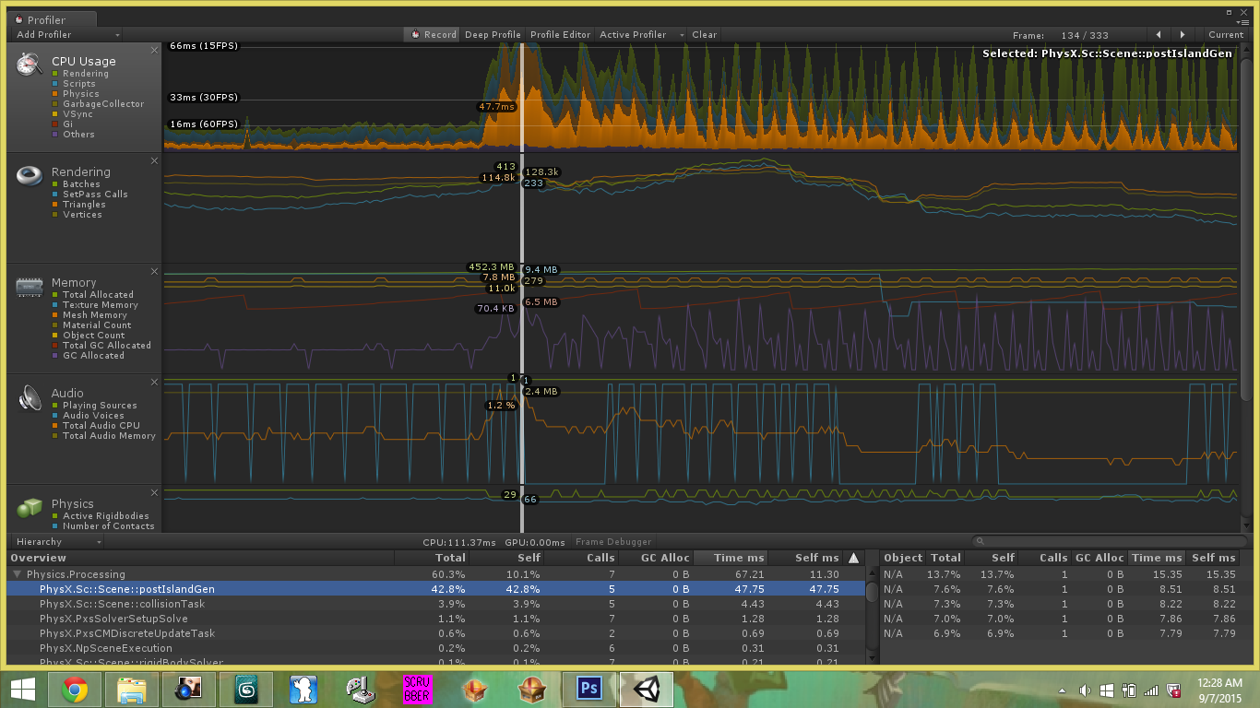This screenshot has width=1260, height=708.
Task: Toggle the Triangles color square in Rendering
Action: [x=55, y=205]
